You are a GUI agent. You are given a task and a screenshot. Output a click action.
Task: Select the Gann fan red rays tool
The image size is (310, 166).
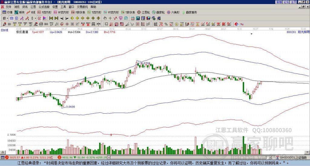pos(111,24)
